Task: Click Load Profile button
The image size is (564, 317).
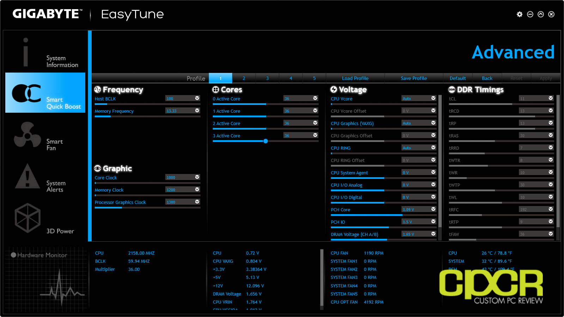Action: point(355,78)
